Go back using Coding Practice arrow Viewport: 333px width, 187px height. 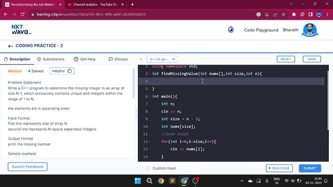click(10, 46)
